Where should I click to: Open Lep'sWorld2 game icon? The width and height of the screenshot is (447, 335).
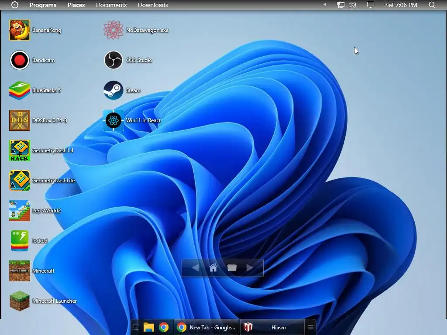point(19,211)
